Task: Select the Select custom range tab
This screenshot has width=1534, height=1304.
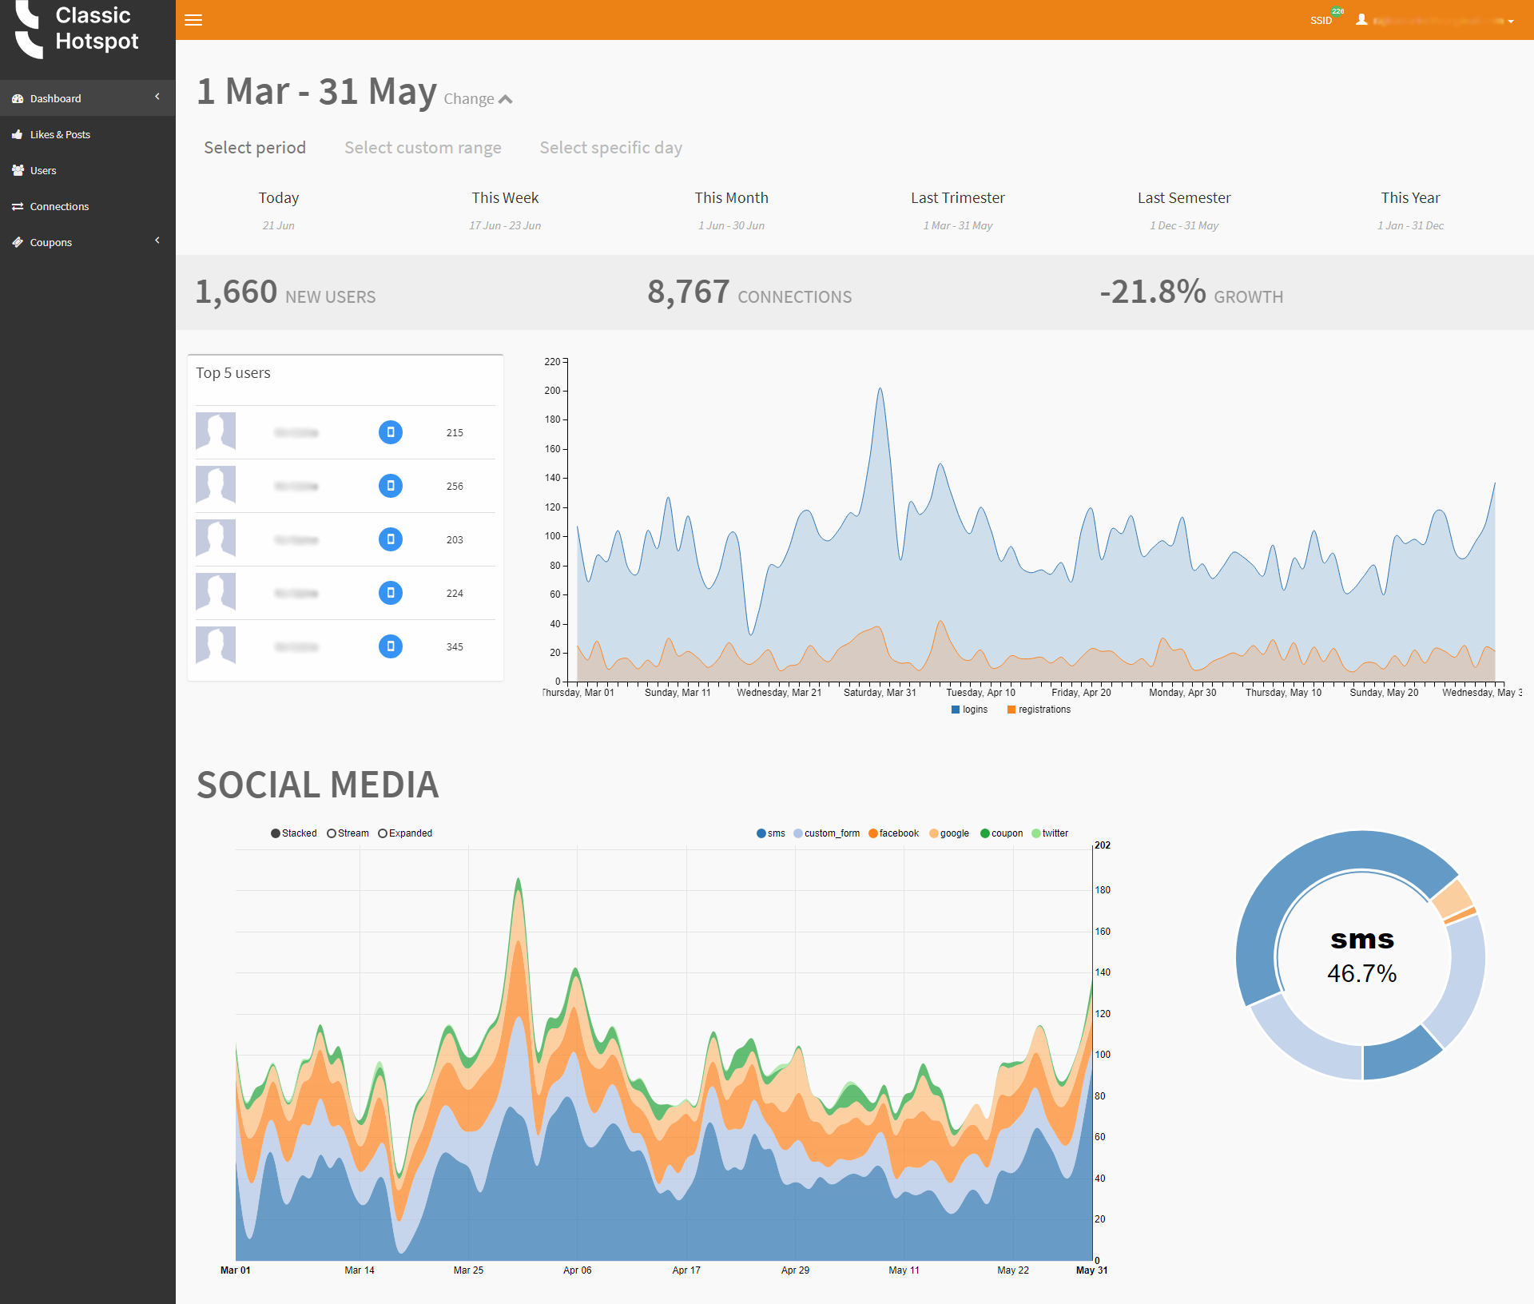Action: [423, 148]
